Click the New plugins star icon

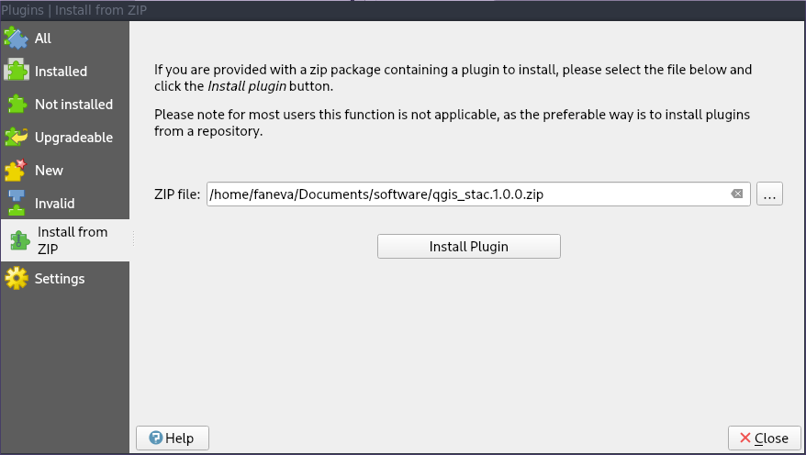tap(16, 170)
